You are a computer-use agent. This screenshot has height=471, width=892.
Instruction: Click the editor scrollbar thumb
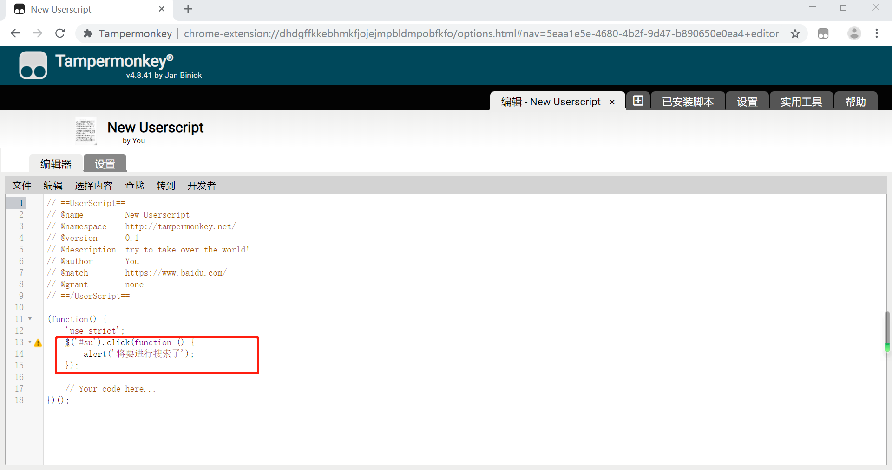(x=887, y=332)
